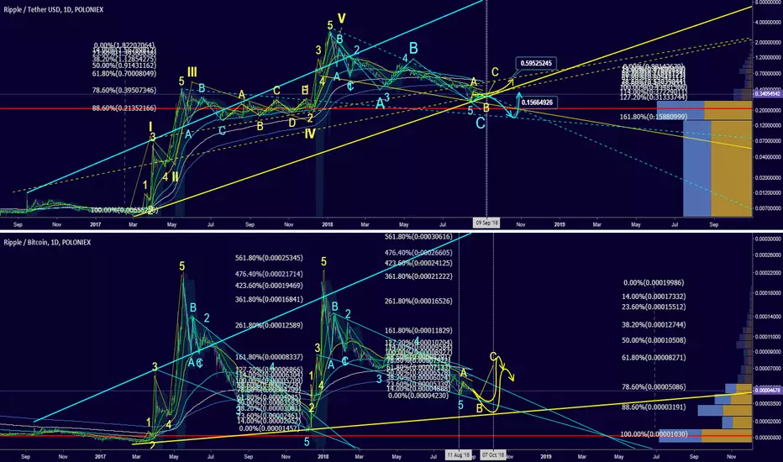Click the yellow wave III label
The image size is (783, 462).
coord(192,72)
